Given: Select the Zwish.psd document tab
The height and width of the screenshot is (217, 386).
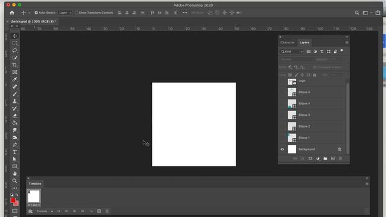Looking at the screenshot, I should point(33,22).
